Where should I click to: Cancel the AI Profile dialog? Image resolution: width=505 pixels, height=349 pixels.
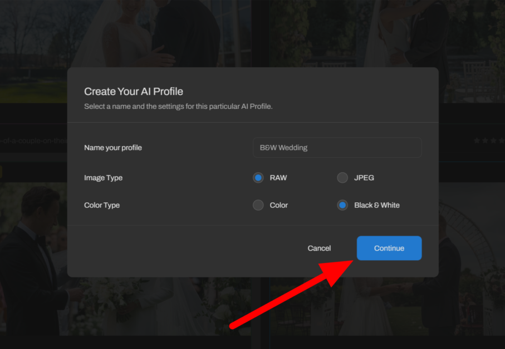coord(319,248)
